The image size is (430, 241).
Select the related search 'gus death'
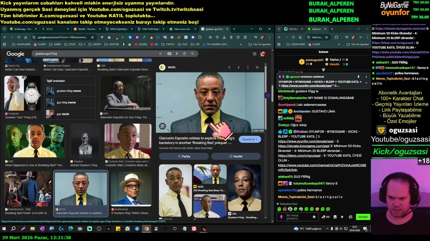(70, 114)
